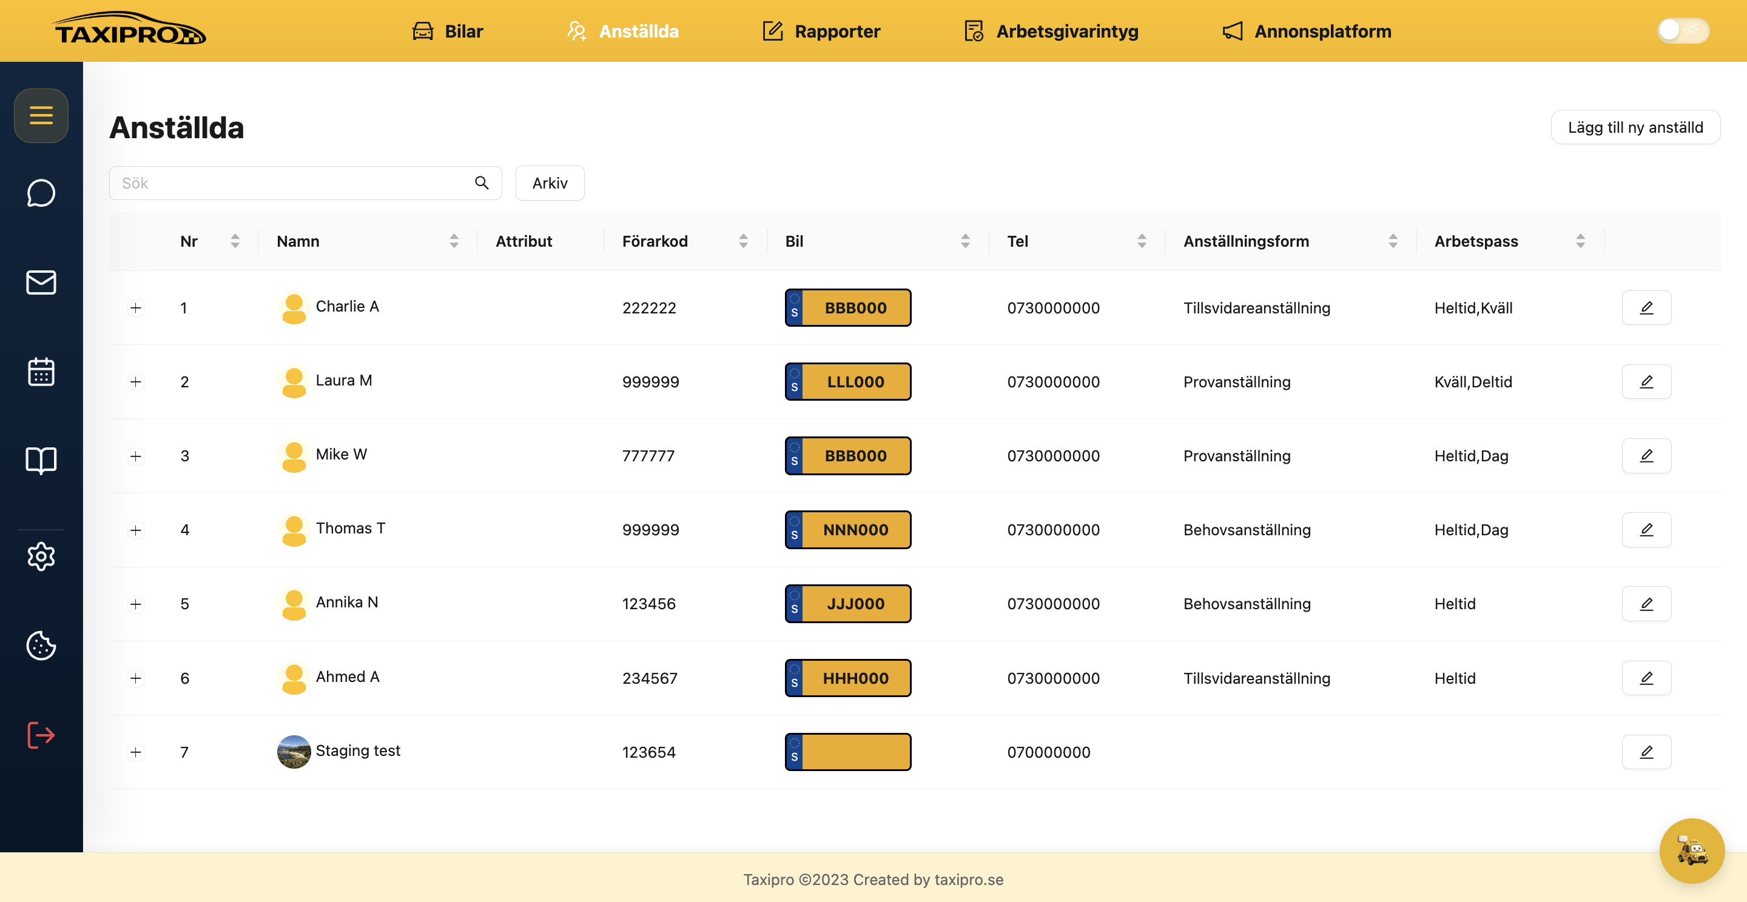Click the Attribut column header
This screenshot has height=902, width=1747.
coord(523,241)
